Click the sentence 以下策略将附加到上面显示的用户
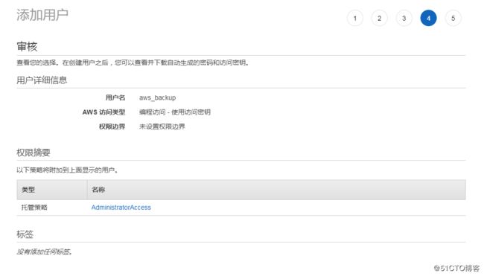The width and height of the screenshot is (484, 276). point(67,170)
